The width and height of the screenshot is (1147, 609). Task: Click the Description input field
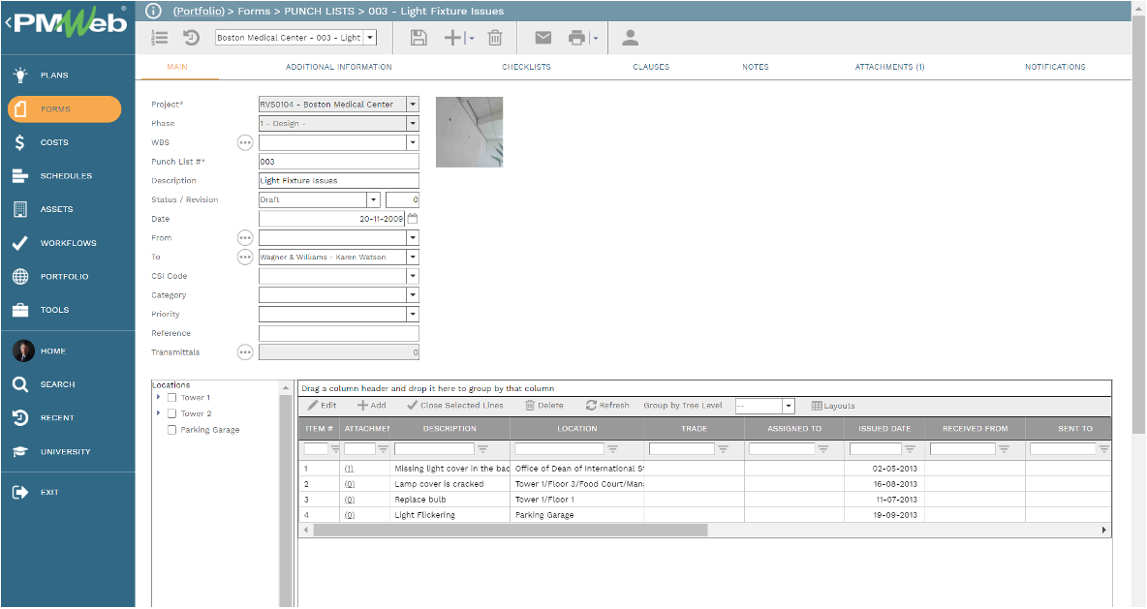tap(339, 181)
